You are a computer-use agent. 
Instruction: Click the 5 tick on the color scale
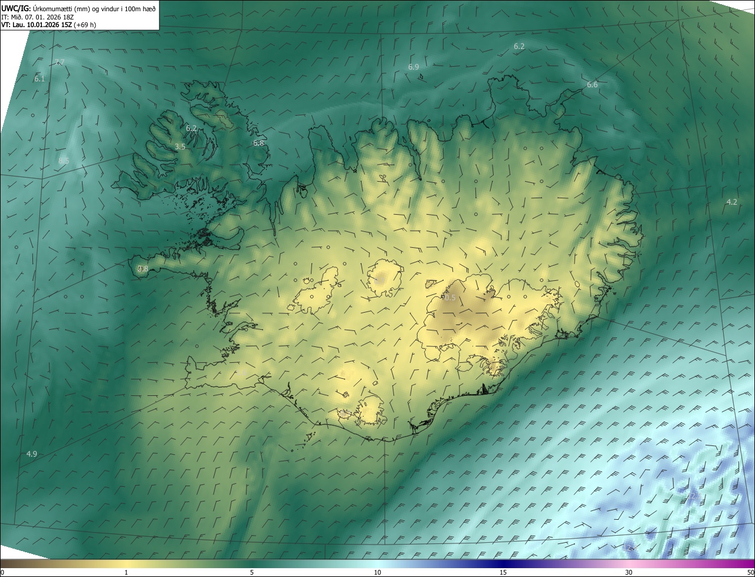(x=252, y=572)
